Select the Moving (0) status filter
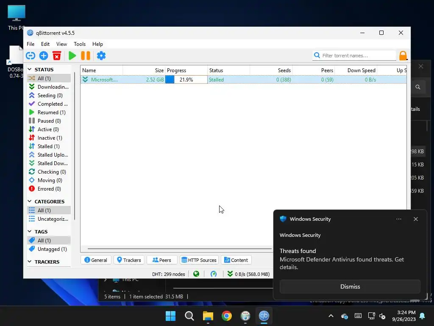This screenshot has height=326, width=434. [49, 180]
